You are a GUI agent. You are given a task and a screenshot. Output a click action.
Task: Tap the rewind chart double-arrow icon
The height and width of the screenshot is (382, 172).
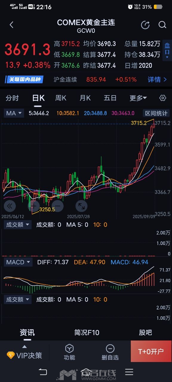click(10, 206)
